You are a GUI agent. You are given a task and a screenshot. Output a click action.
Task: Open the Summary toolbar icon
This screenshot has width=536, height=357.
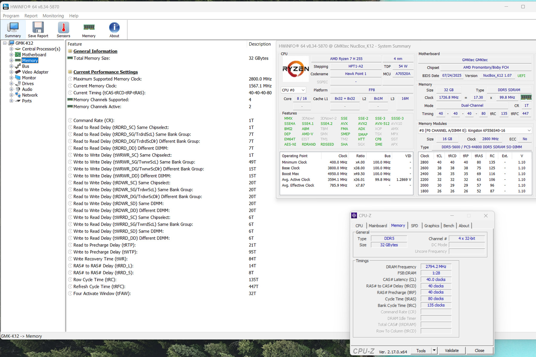tap(13, 30)
